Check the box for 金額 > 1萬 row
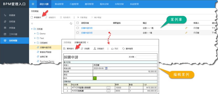218x94 pixels. pos(77,33)
